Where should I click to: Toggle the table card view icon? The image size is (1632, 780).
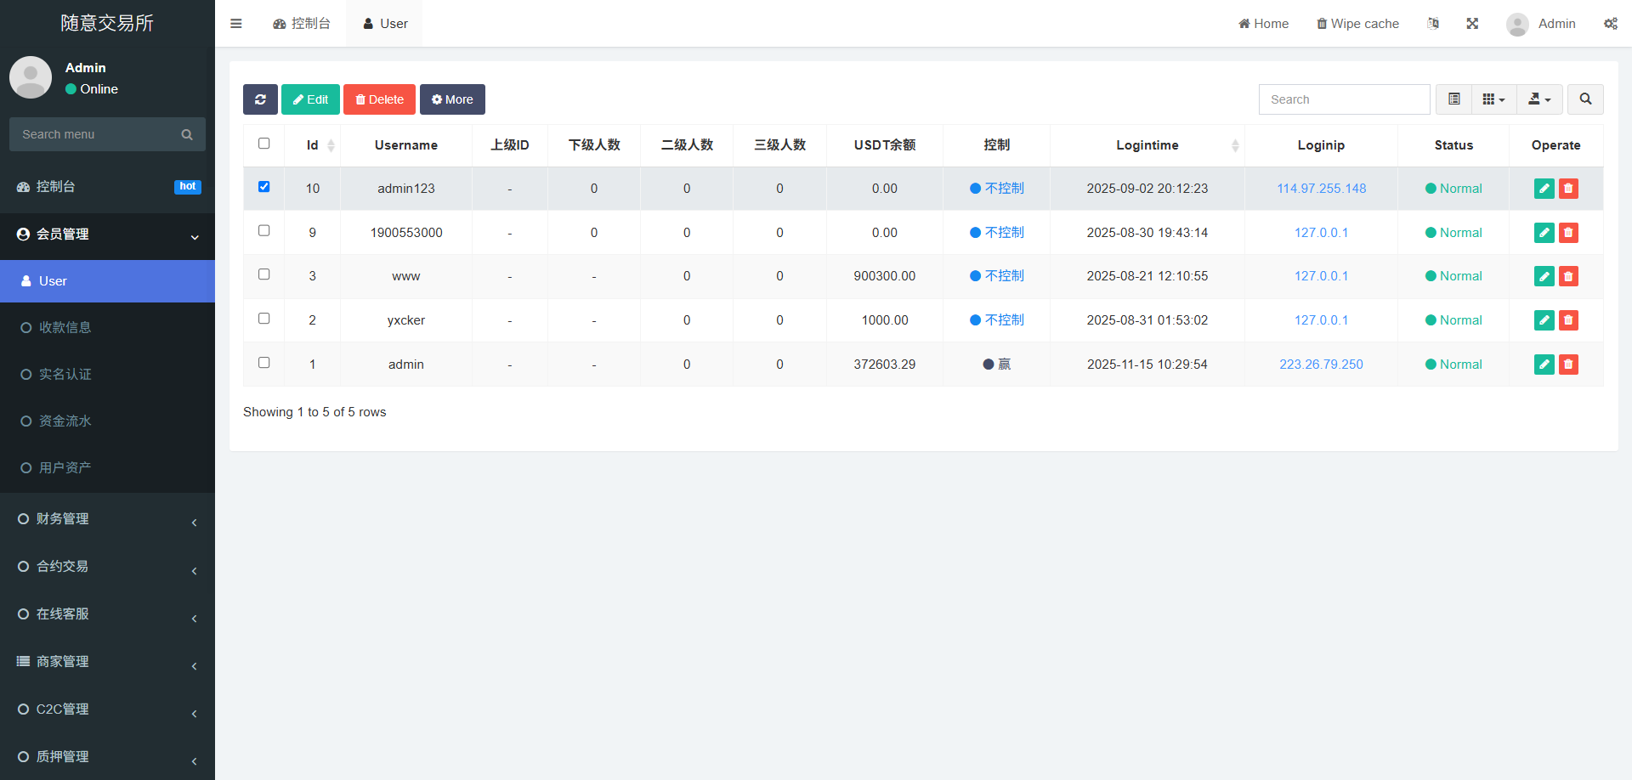[1453, 99]
